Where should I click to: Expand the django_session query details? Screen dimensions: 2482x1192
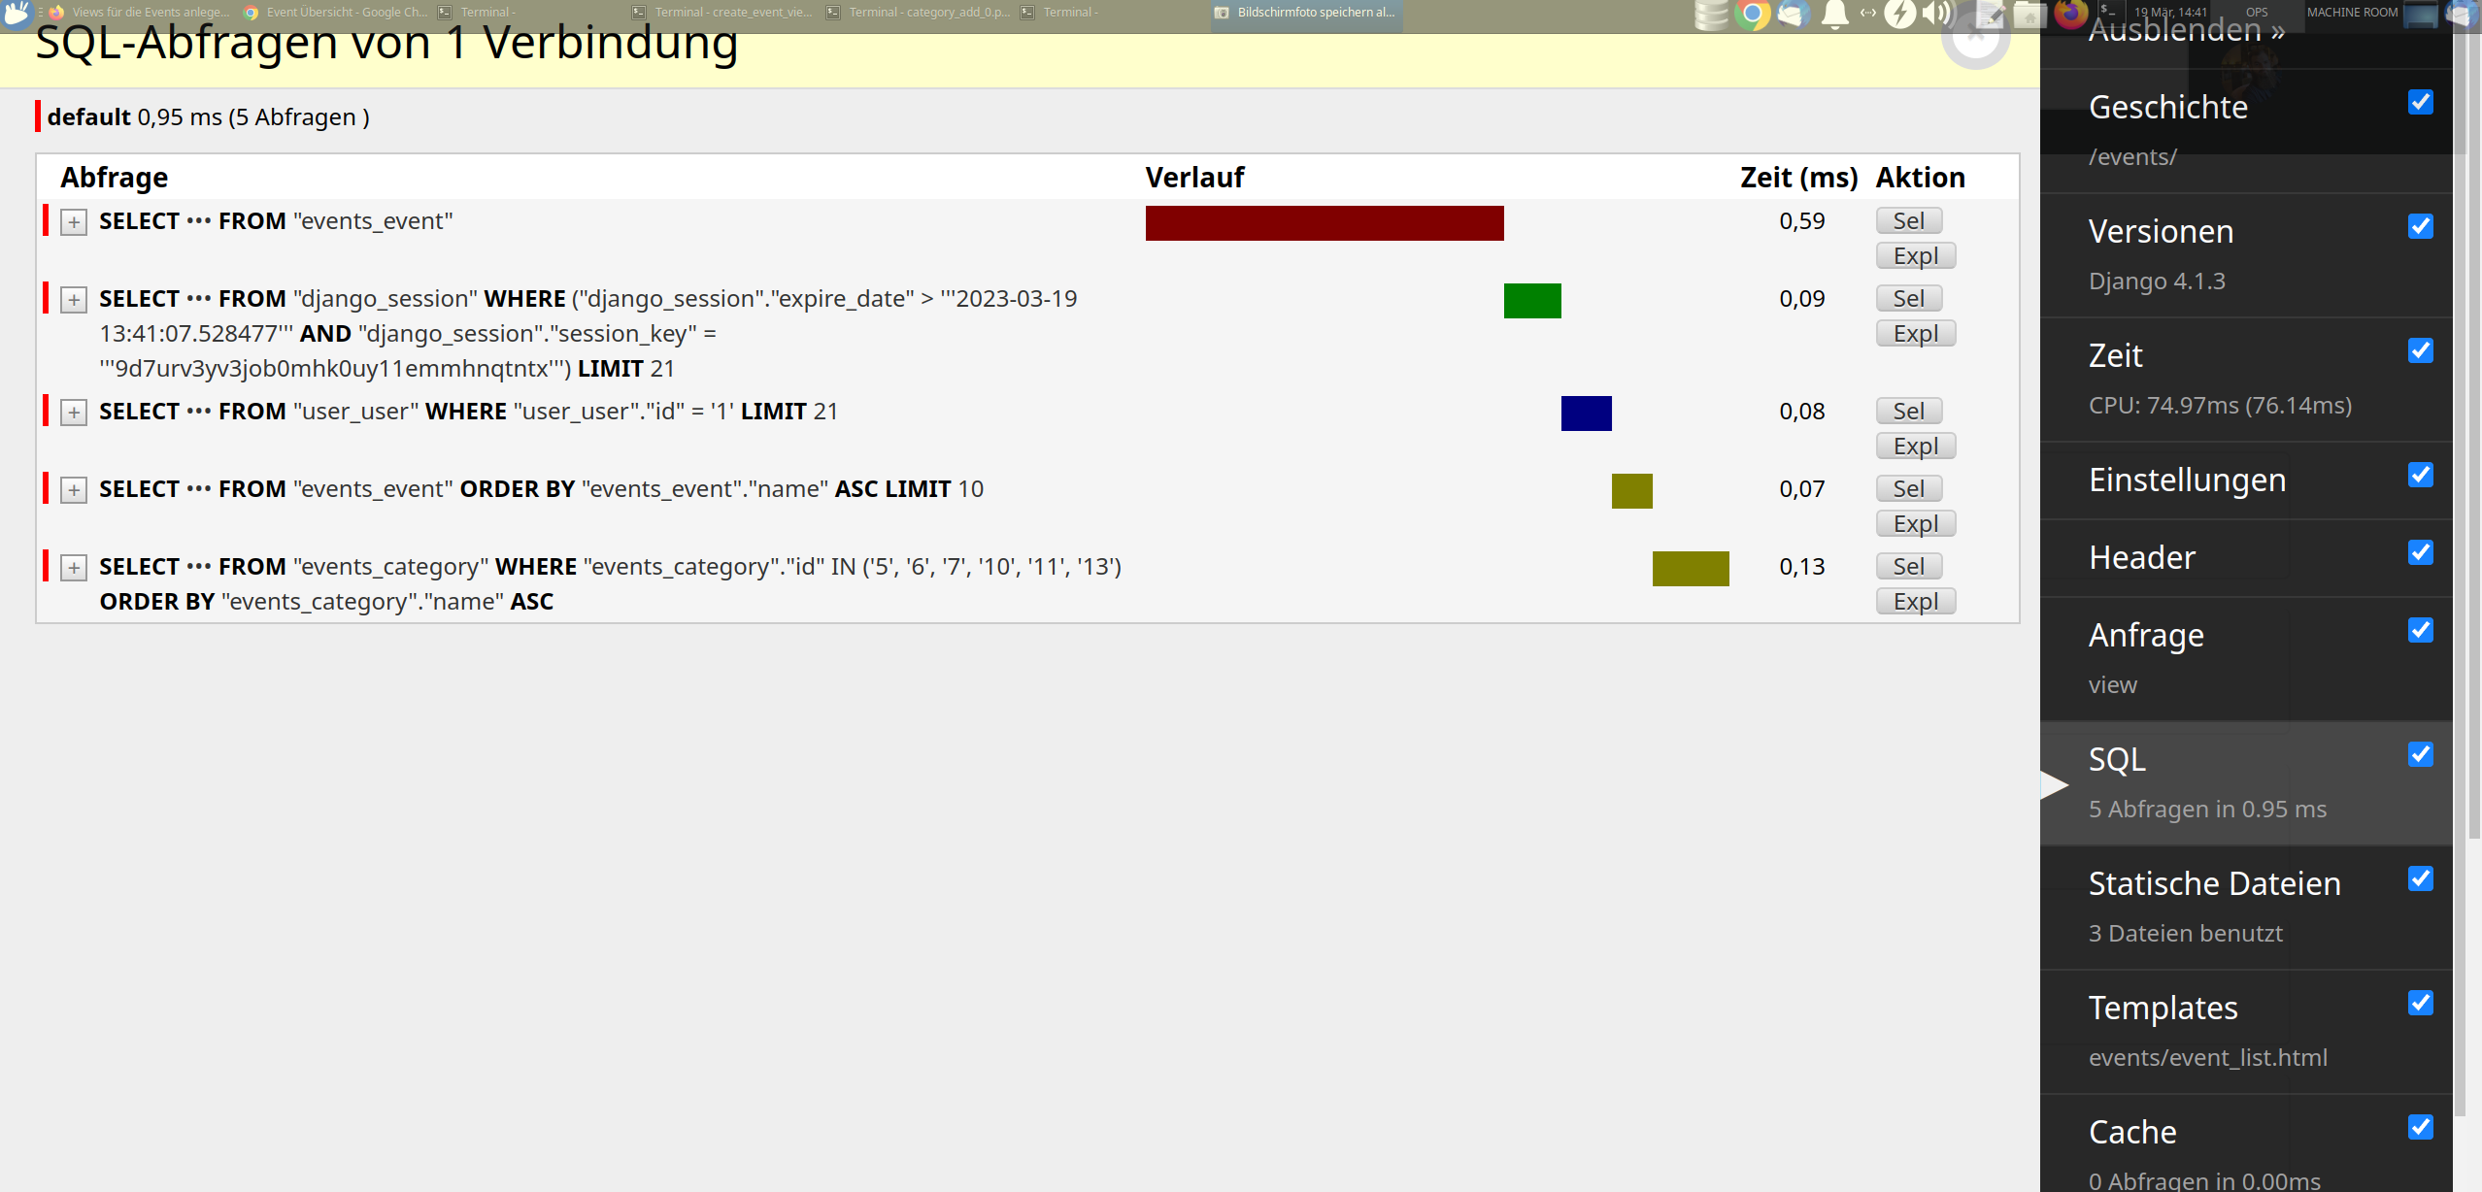(x=74, y=300)
